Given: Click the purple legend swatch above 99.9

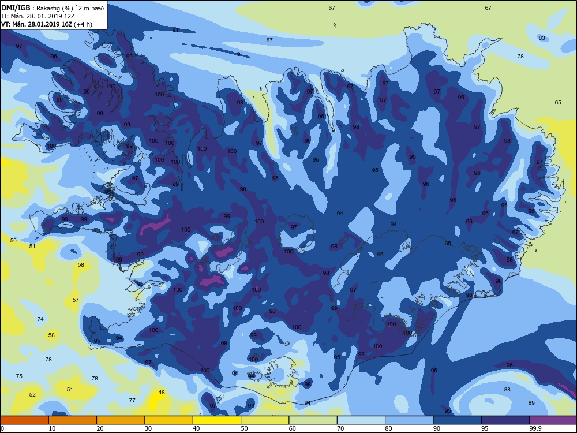Looking at the screenshot, I should click(x=553, y=420).
